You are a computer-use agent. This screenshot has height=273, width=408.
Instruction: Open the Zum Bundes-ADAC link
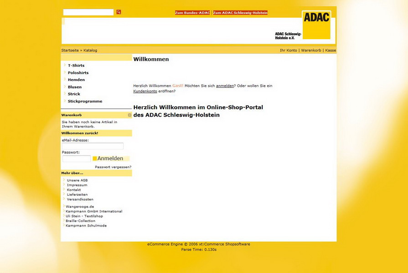coord(192,13)
